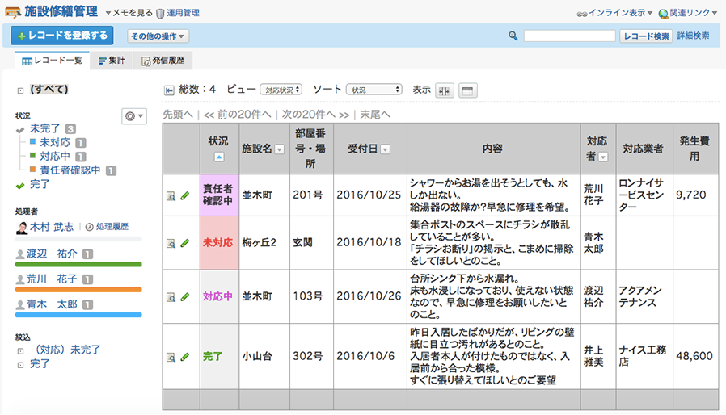Image resolution: width=726 pixels, height=415 pixels.
Task: Filter by handler 渡辺 祐介
Action: 52,254
